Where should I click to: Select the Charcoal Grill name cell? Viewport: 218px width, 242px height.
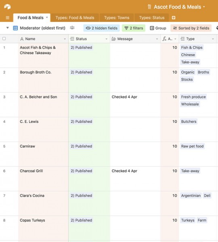click(43, 179)
